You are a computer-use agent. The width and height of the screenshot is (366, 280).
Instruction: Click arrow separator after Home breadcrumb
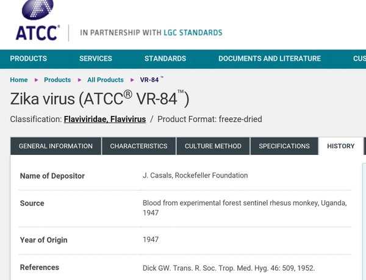pos(36,80)
